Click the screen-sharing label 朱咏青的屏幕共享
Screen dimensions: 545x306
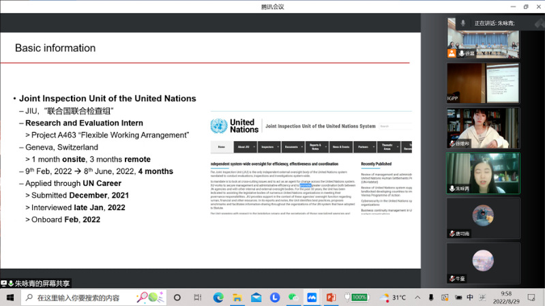pyautogui.click(x=42, y=284)
